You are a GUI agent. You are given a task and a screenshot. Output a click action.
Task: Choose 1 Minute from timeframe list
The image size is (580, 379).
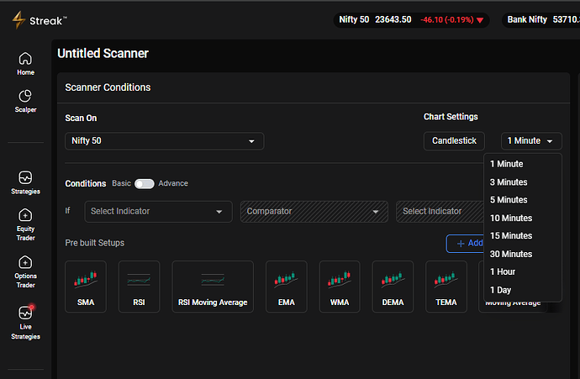click(523, 164)
